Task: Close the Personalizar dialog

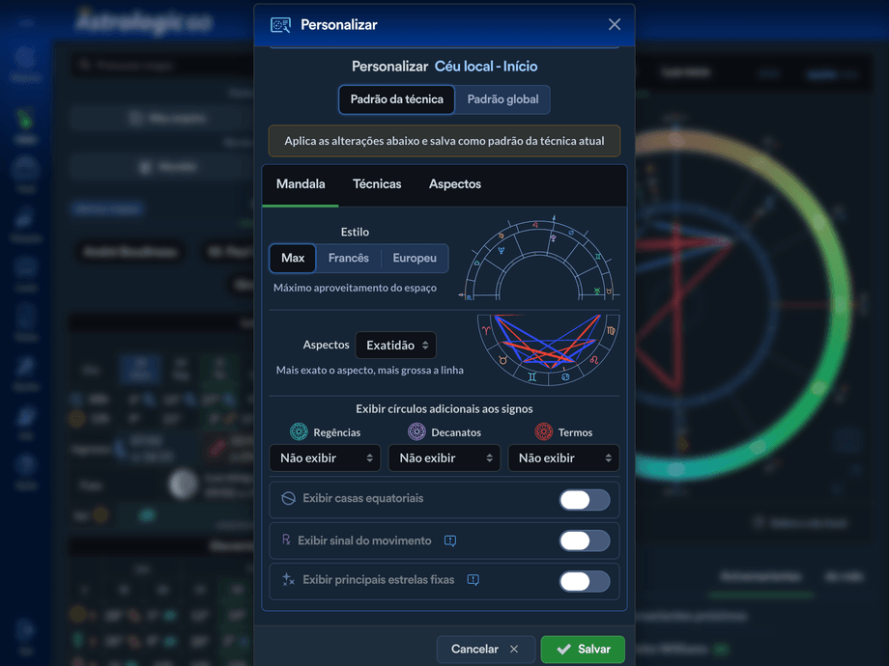Action: click(614, 24)
